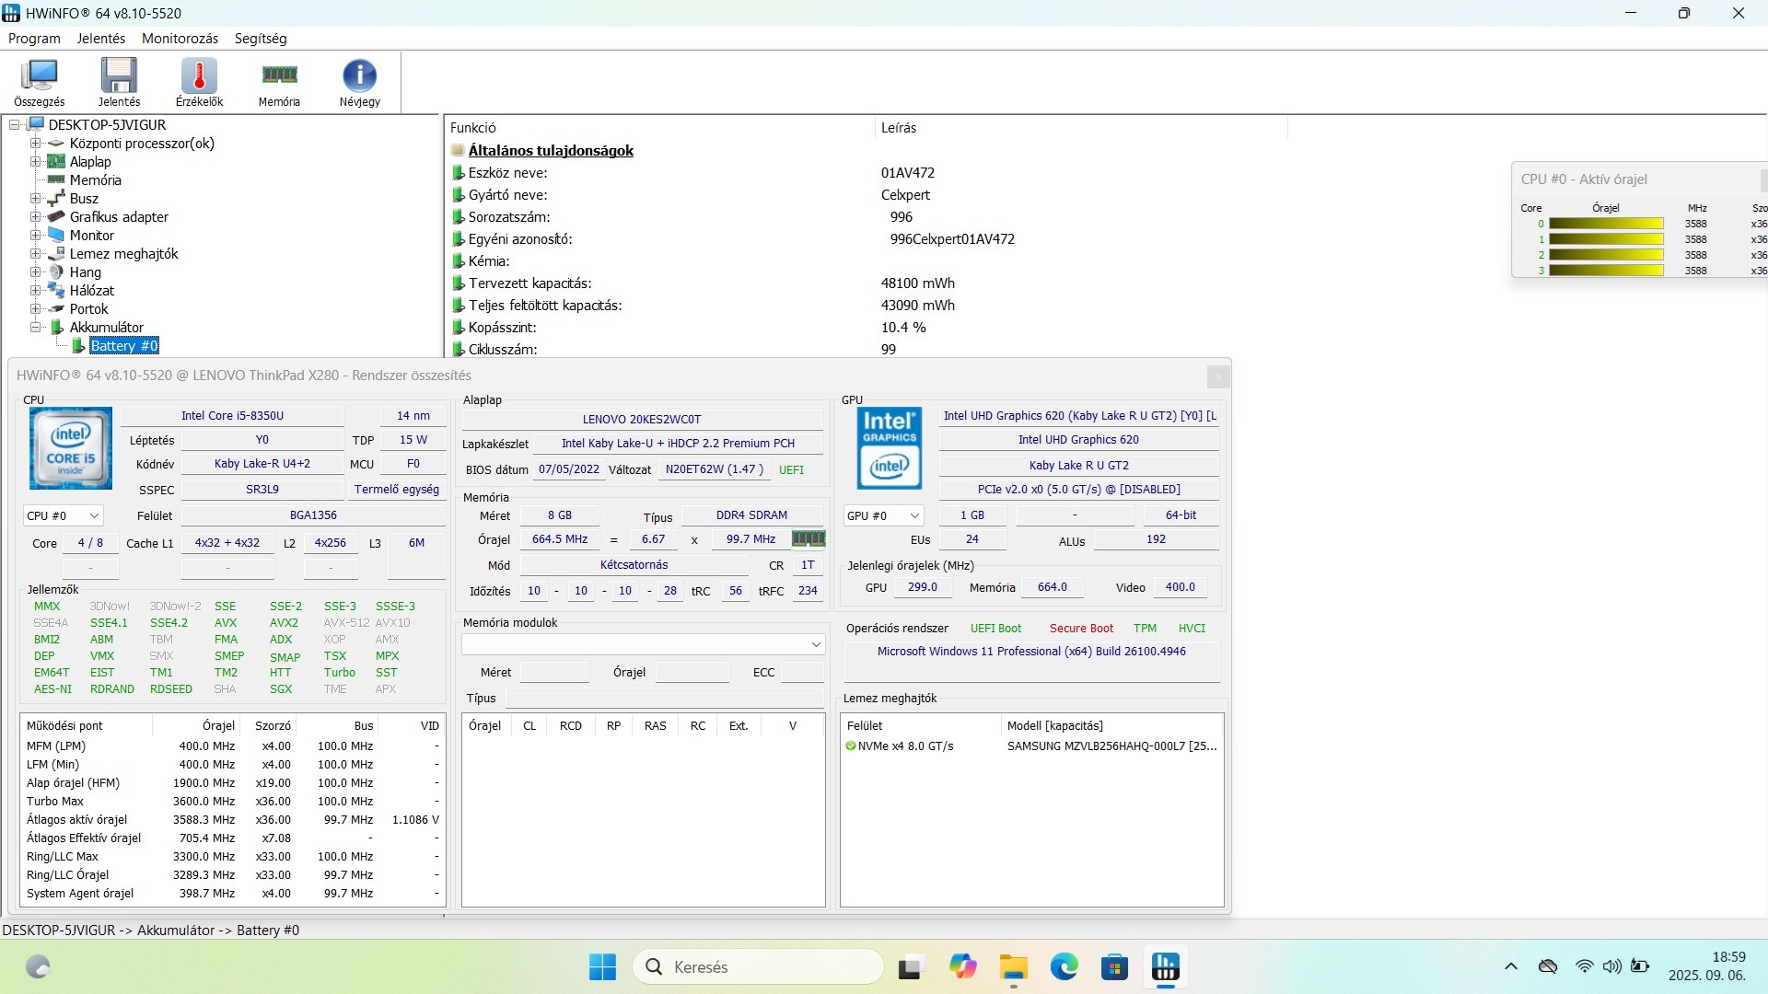Click the memory chip icon beside 99.7 MHz

(808, 538)
